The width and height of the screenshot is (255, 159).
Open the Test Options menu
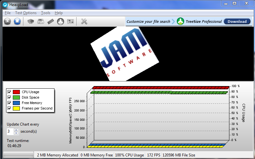[x=26, y=13]
